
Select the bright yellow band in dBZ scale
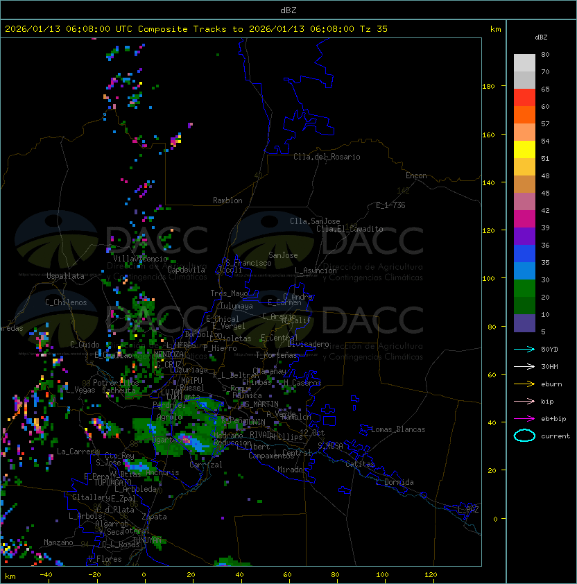click(x=524, y=149)
